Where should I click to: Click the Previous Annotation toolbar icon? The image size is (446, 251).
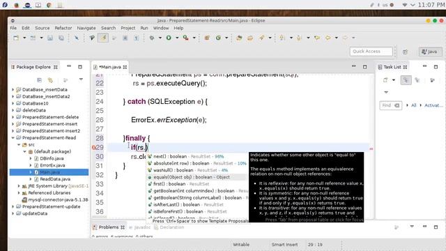coord(299,38)
